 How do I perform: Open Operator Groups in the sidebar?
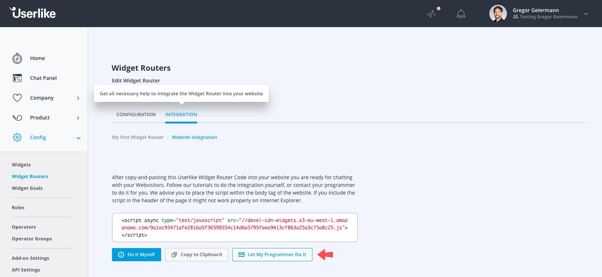tap(32, 239)
